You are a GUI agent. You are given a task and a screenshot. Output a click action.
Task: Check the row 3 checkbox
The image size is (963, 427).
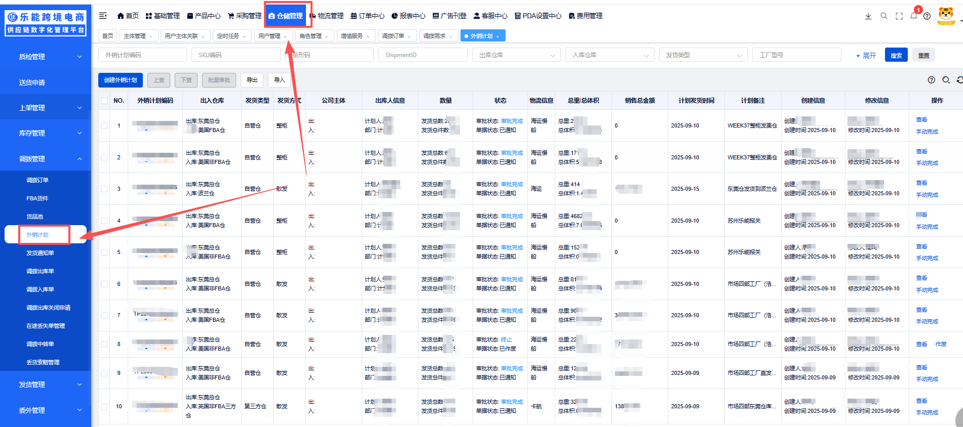click(104, 189)
